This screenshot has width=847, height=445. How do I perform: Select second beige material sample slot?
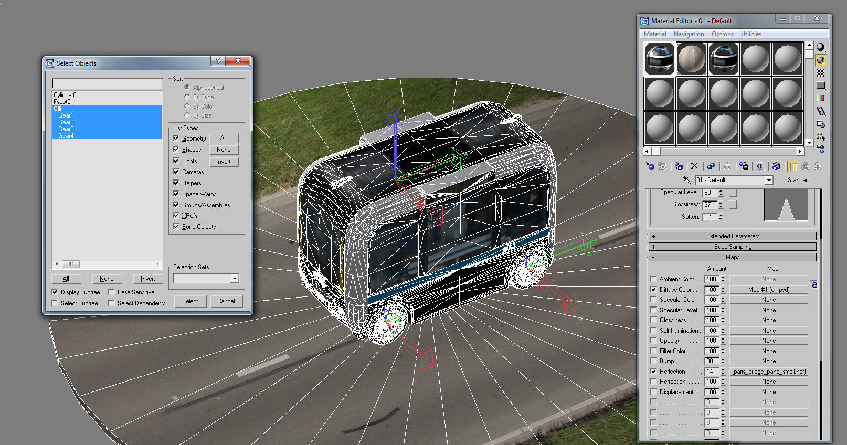point(692,59)
